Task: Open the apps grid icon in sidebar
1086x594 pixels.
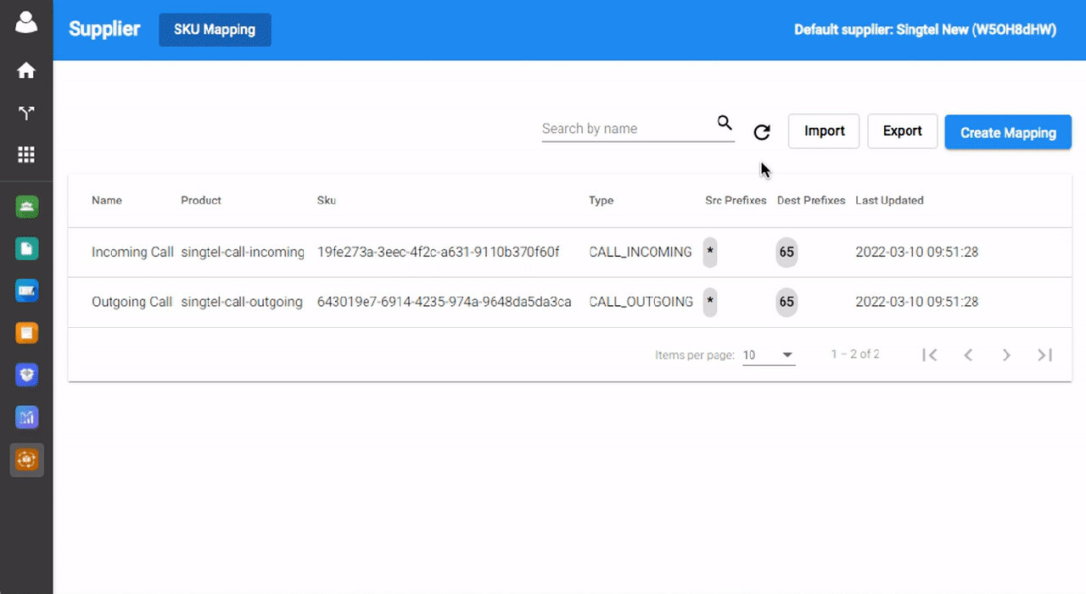Action: click(x=26, y=154)
